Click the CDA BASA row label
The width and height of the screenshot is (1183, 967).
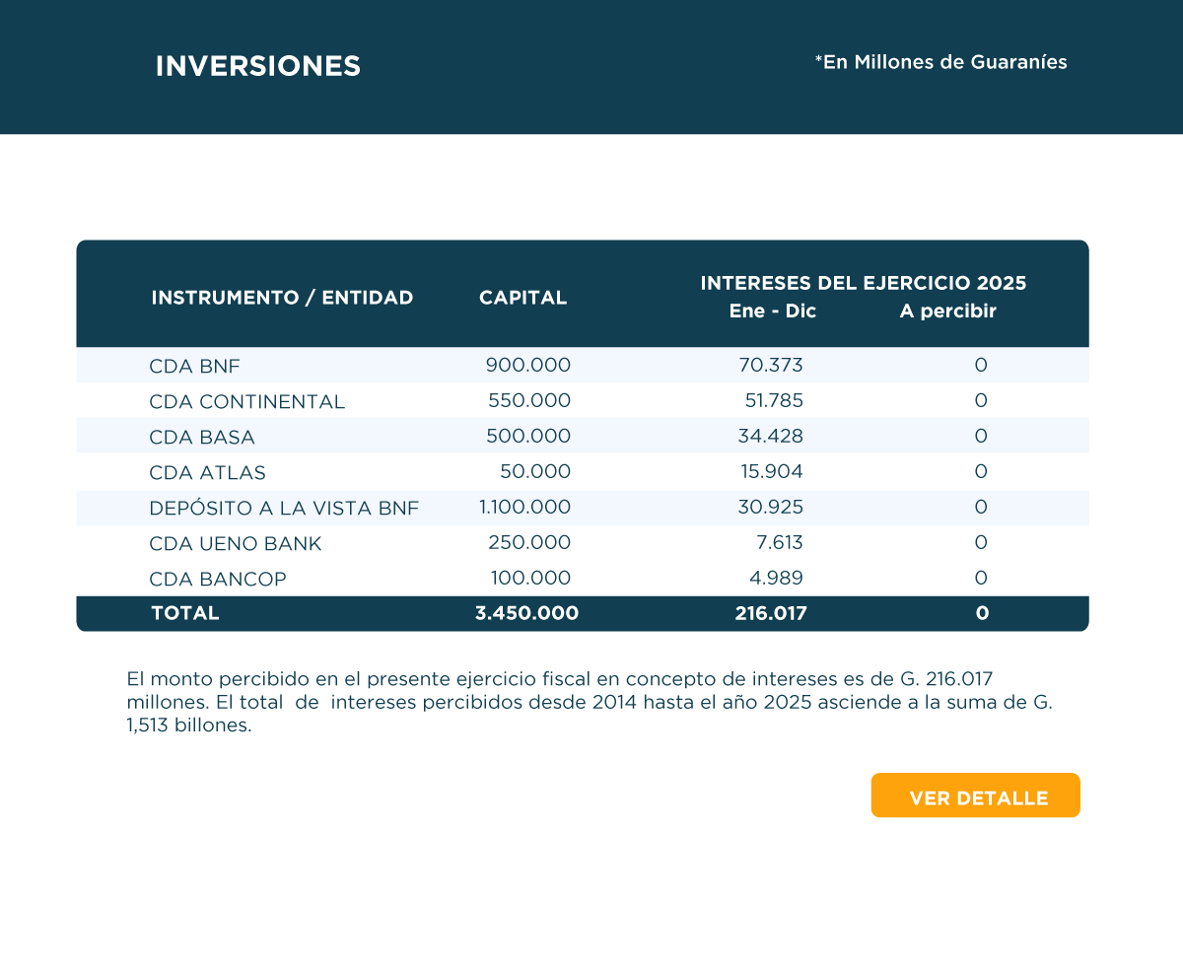point(202,437)
